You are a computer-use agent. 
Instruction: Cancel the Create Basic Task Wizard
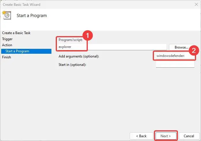click(189, 136)
